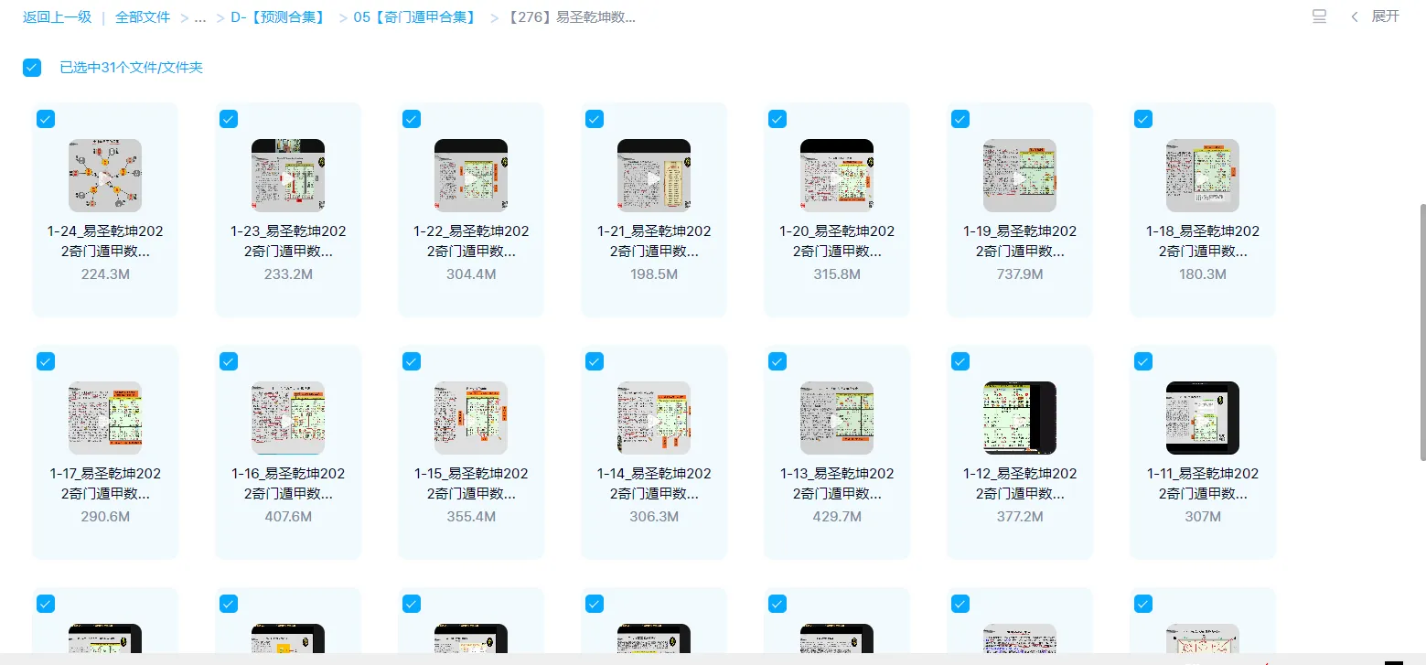Image resolution: width=1426 pixels, height=665 pixels.
Task: Click the 407.6M file size
Action: [x=288, y=516]
